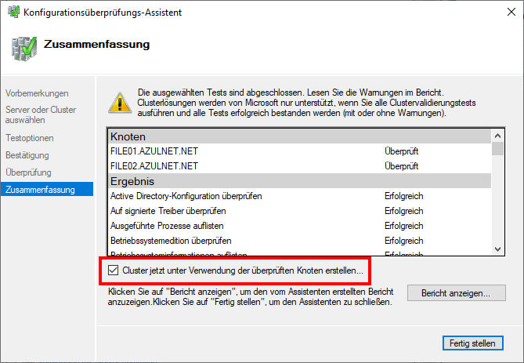Open the Überprüfung step in the sidebar
Screen dimensions: 524x363
[x=28, y=172]
